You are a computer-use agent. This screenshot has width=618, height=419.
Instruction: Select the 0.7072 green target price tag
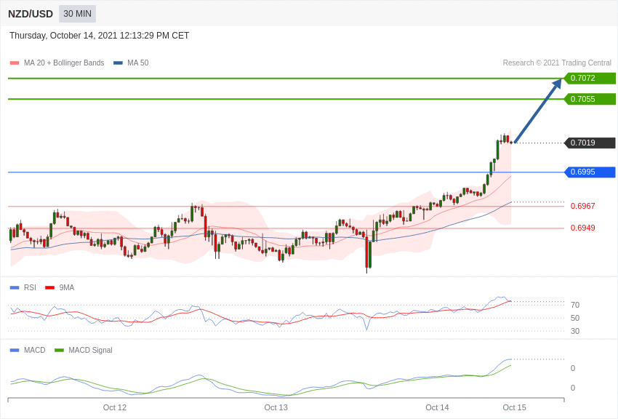coord(590,78)
